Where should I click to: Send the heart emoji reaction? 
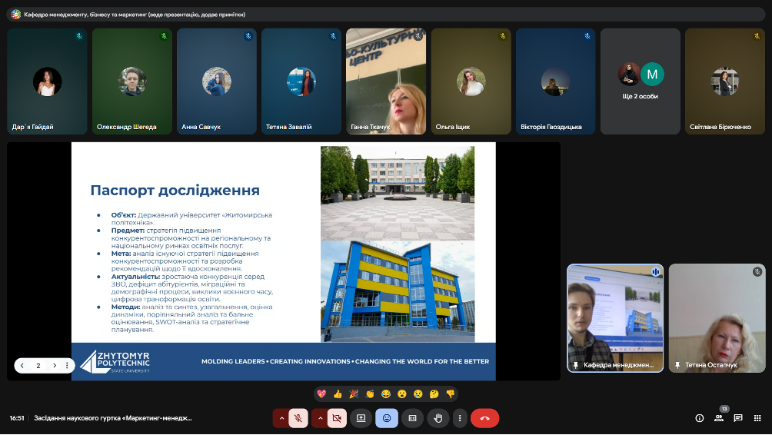tap(321, 393)
